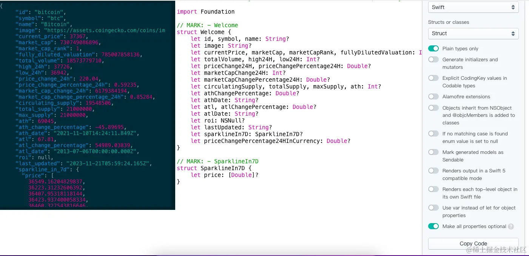Click the "last_updated" JSON line
Screen dimensions: 529x256
84,163
